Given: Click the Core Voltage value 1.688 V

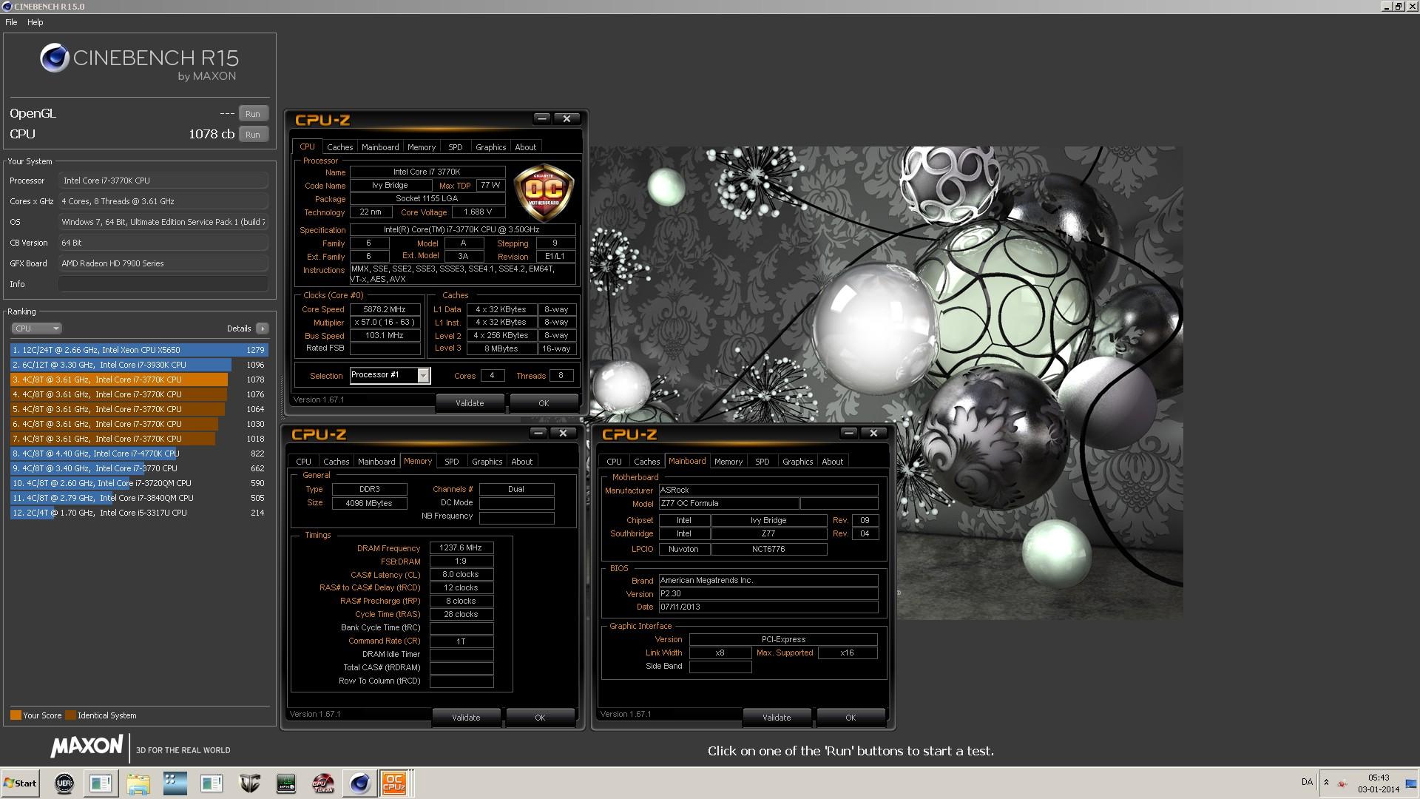Looking at the screenshot, I should [x=478, y=212].
